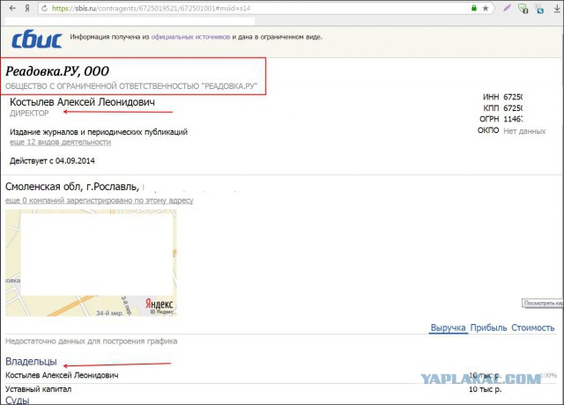The width and height of the screenshot is (564, 405).
Task: Click the blue monitor extension icon
Action: pyautogui.click(x=539, y=9)
